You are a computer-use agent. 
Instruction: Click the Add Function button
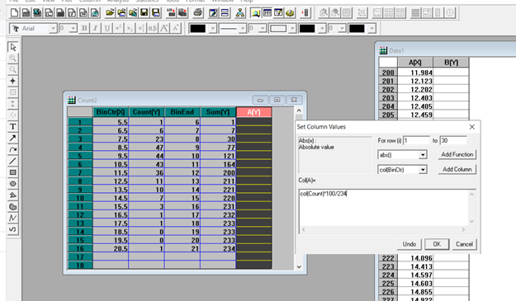[x=457, y=154]
